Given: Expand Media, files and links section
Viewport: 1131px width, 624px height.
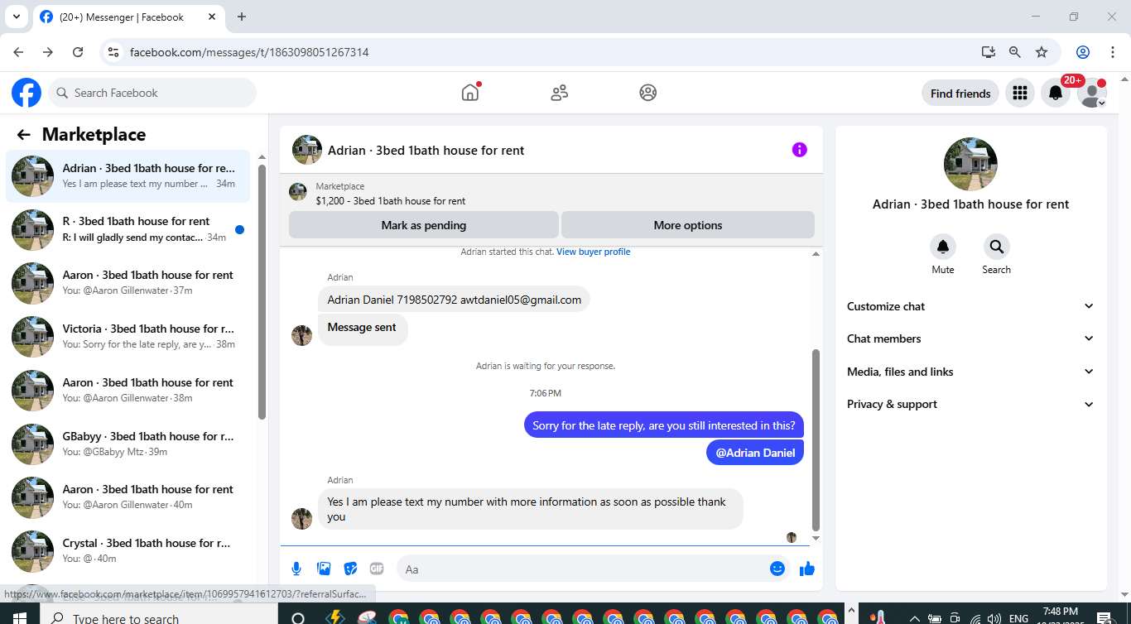Looking at the screenshot, I should pyautogui.click(x=970, y=372).
